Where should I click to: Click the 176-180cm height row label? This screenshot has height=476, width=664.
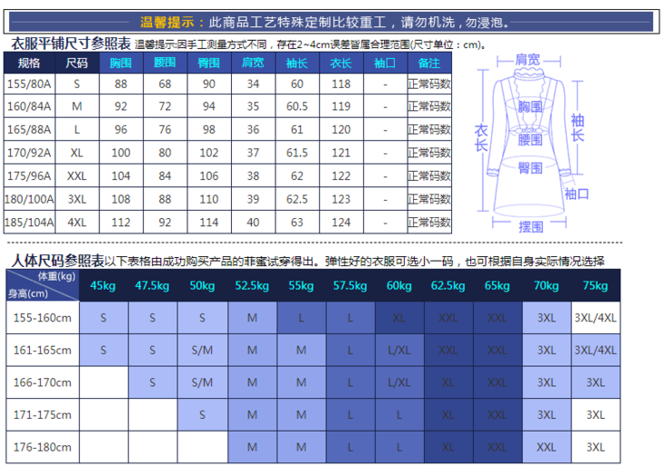coord(40,447)
